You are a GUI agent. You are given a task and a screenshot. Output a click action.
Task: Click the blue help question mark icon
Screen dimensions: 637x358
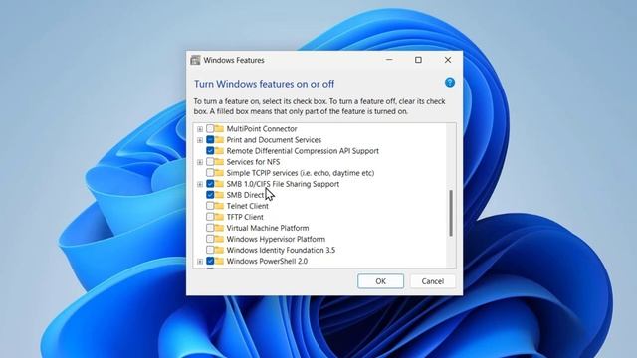(449, 83)
